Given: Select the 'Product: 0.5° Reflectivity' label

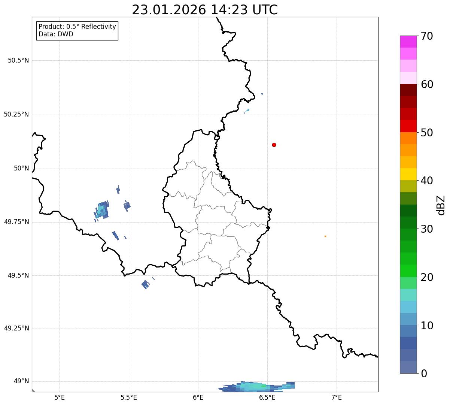Looking at the screenshot, I should 77,27.
